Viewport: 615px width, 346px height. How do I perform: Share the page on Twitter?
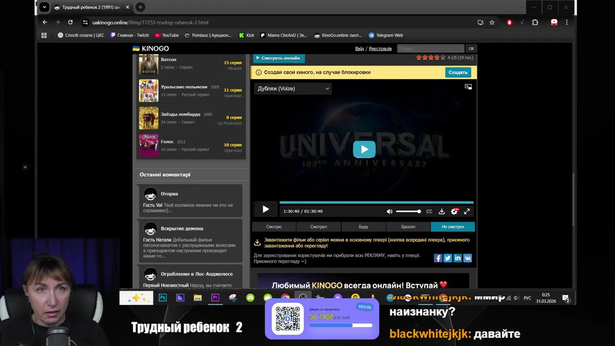coord(448,258)
